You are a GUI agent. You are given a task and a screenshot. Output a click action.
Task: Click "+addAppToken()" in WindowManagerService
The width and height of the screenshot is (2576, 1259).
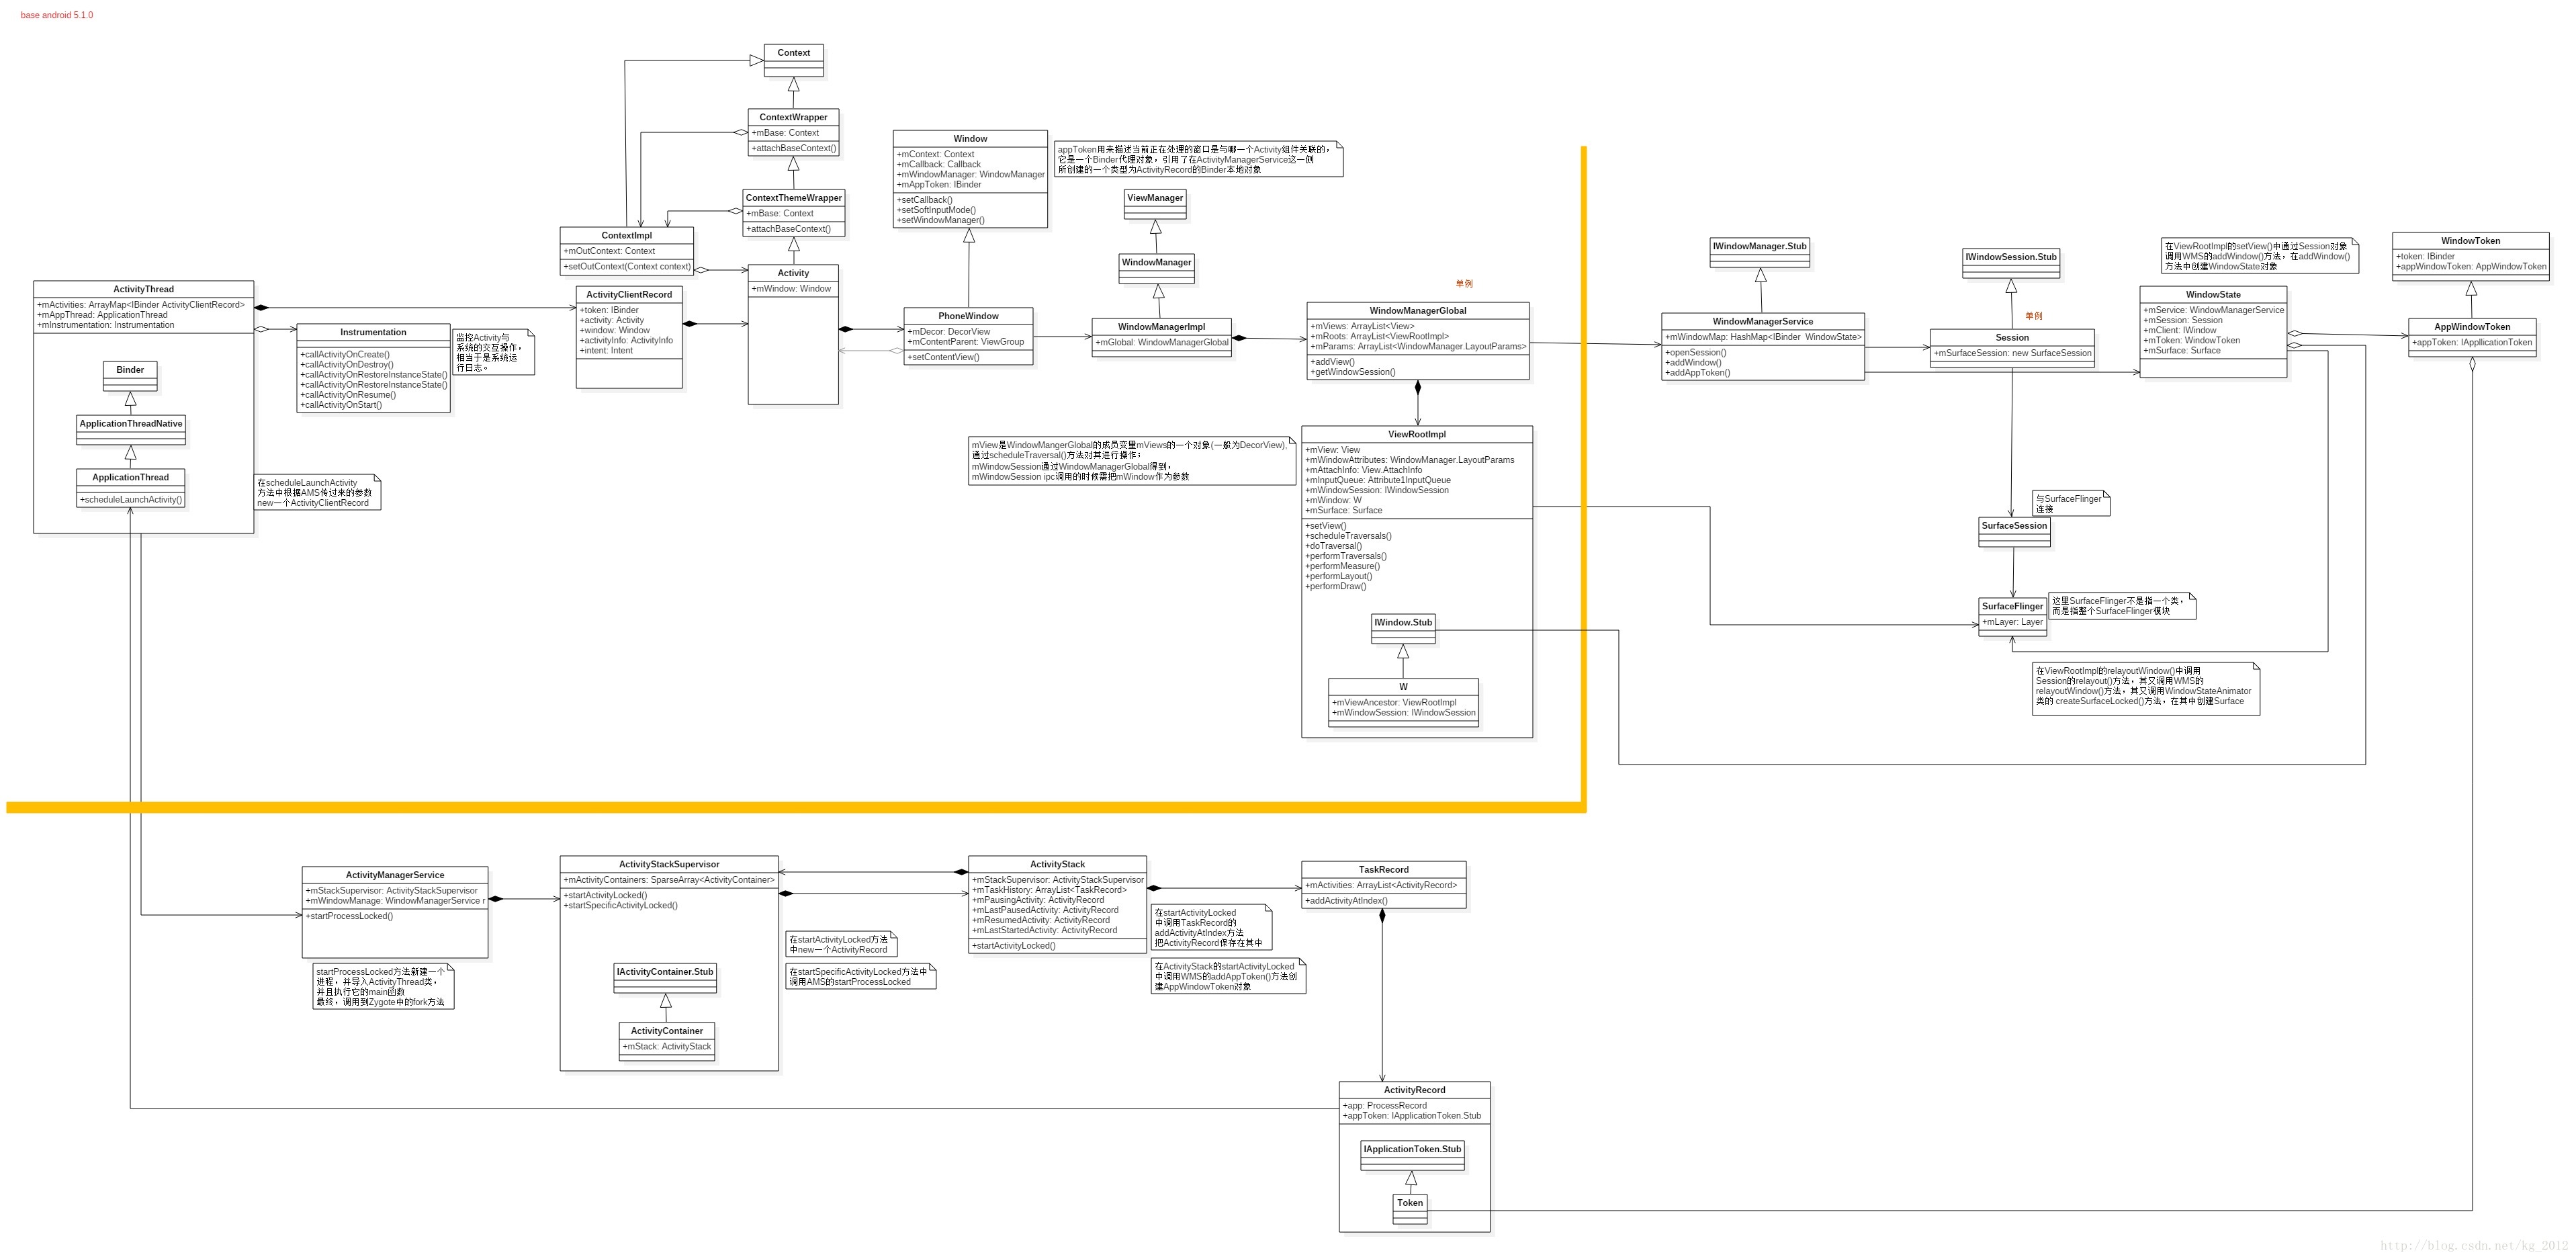pyautogui.click(x=1697, y=373)
